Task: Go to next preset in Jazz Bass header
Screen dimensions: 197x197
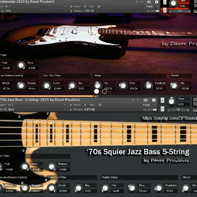Action: click(x=138, y=100)
